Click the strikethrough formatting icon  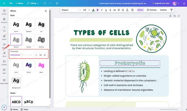pos(110,10)
